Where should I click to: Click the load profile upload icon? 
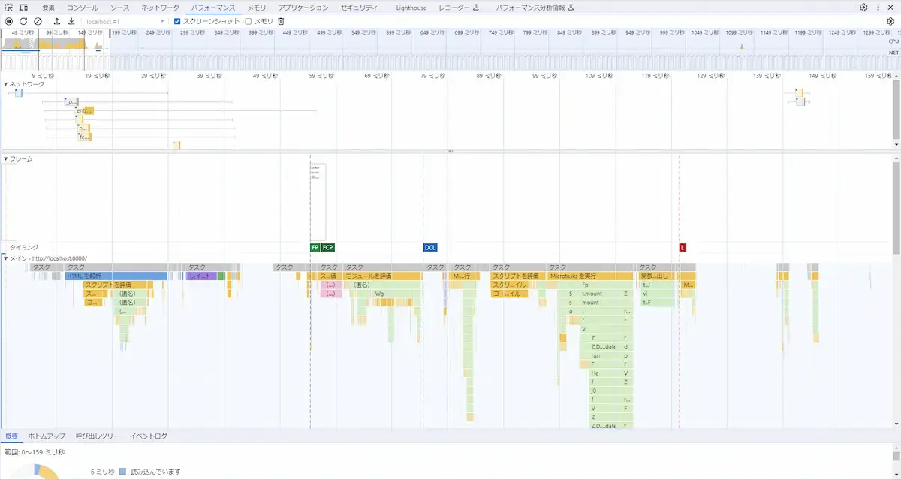[56, 21]
